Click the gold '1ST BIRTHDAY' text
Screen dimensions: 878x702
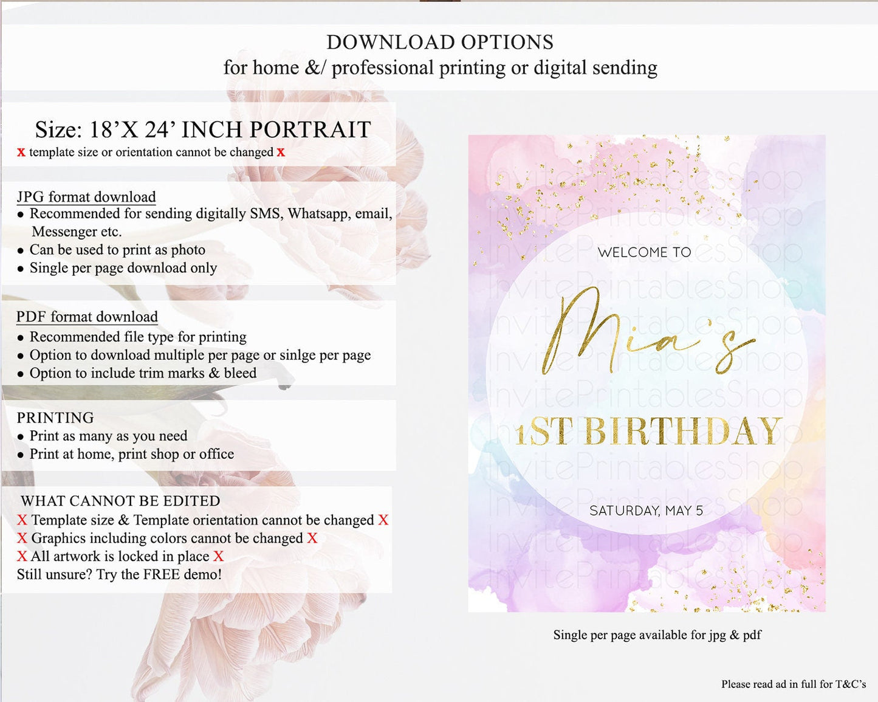pos(648,431)
